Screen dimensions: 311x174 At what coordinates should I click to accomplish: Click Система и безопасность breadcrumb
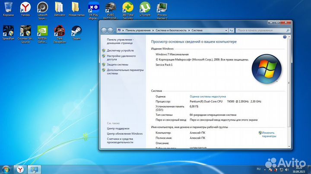pyautogui.click(x=171, y=31)
